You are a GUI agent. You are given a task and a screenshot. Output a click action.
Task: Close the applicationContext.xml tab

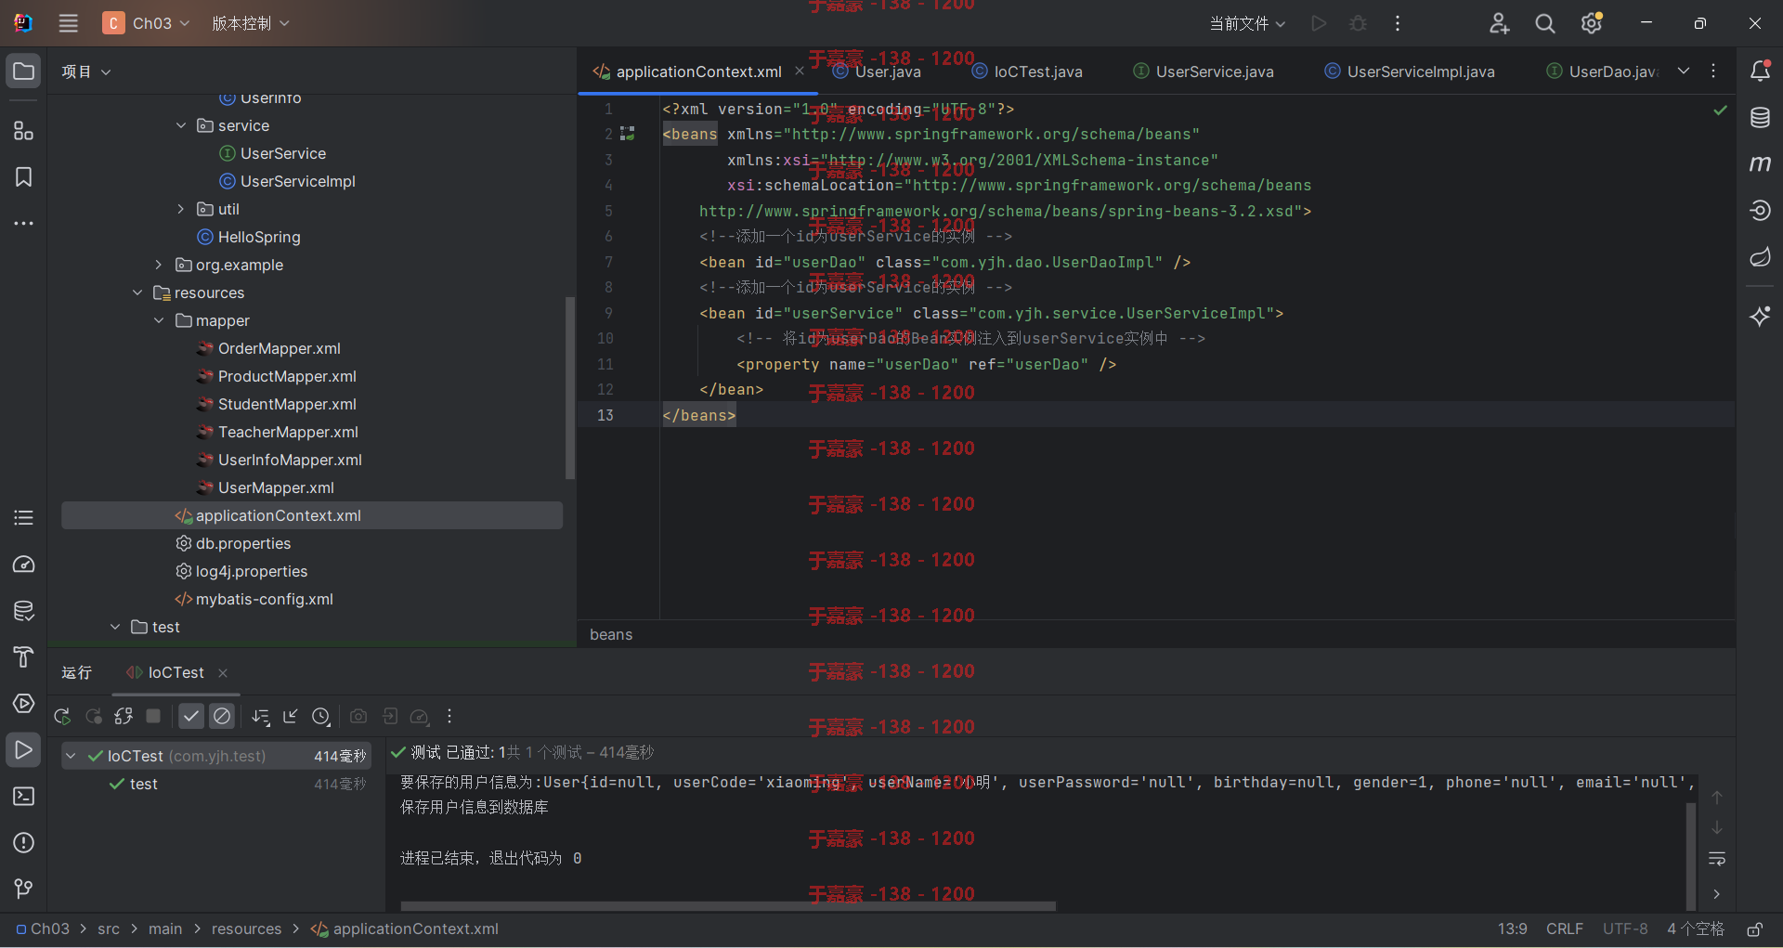click(x=800, y=71)
